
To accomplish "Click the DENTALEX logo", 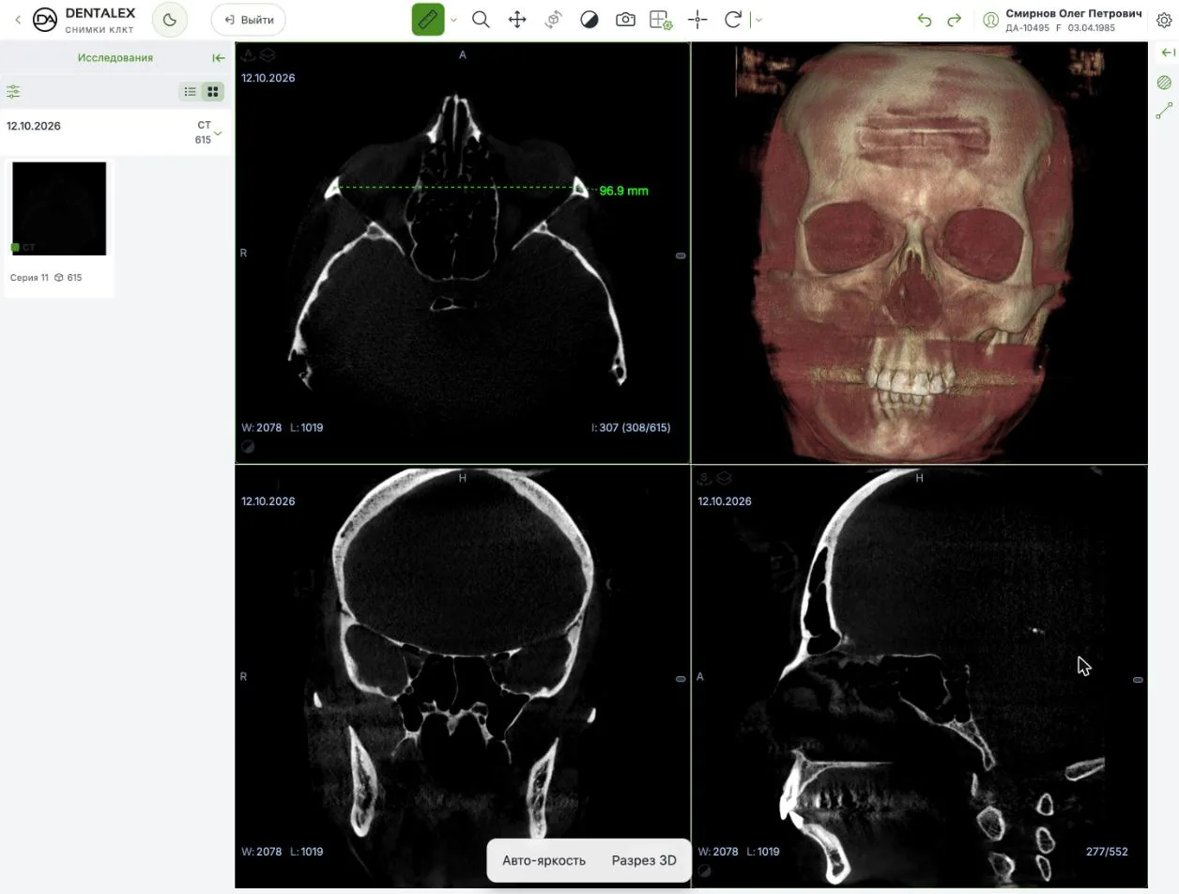I will pos(84,20).
